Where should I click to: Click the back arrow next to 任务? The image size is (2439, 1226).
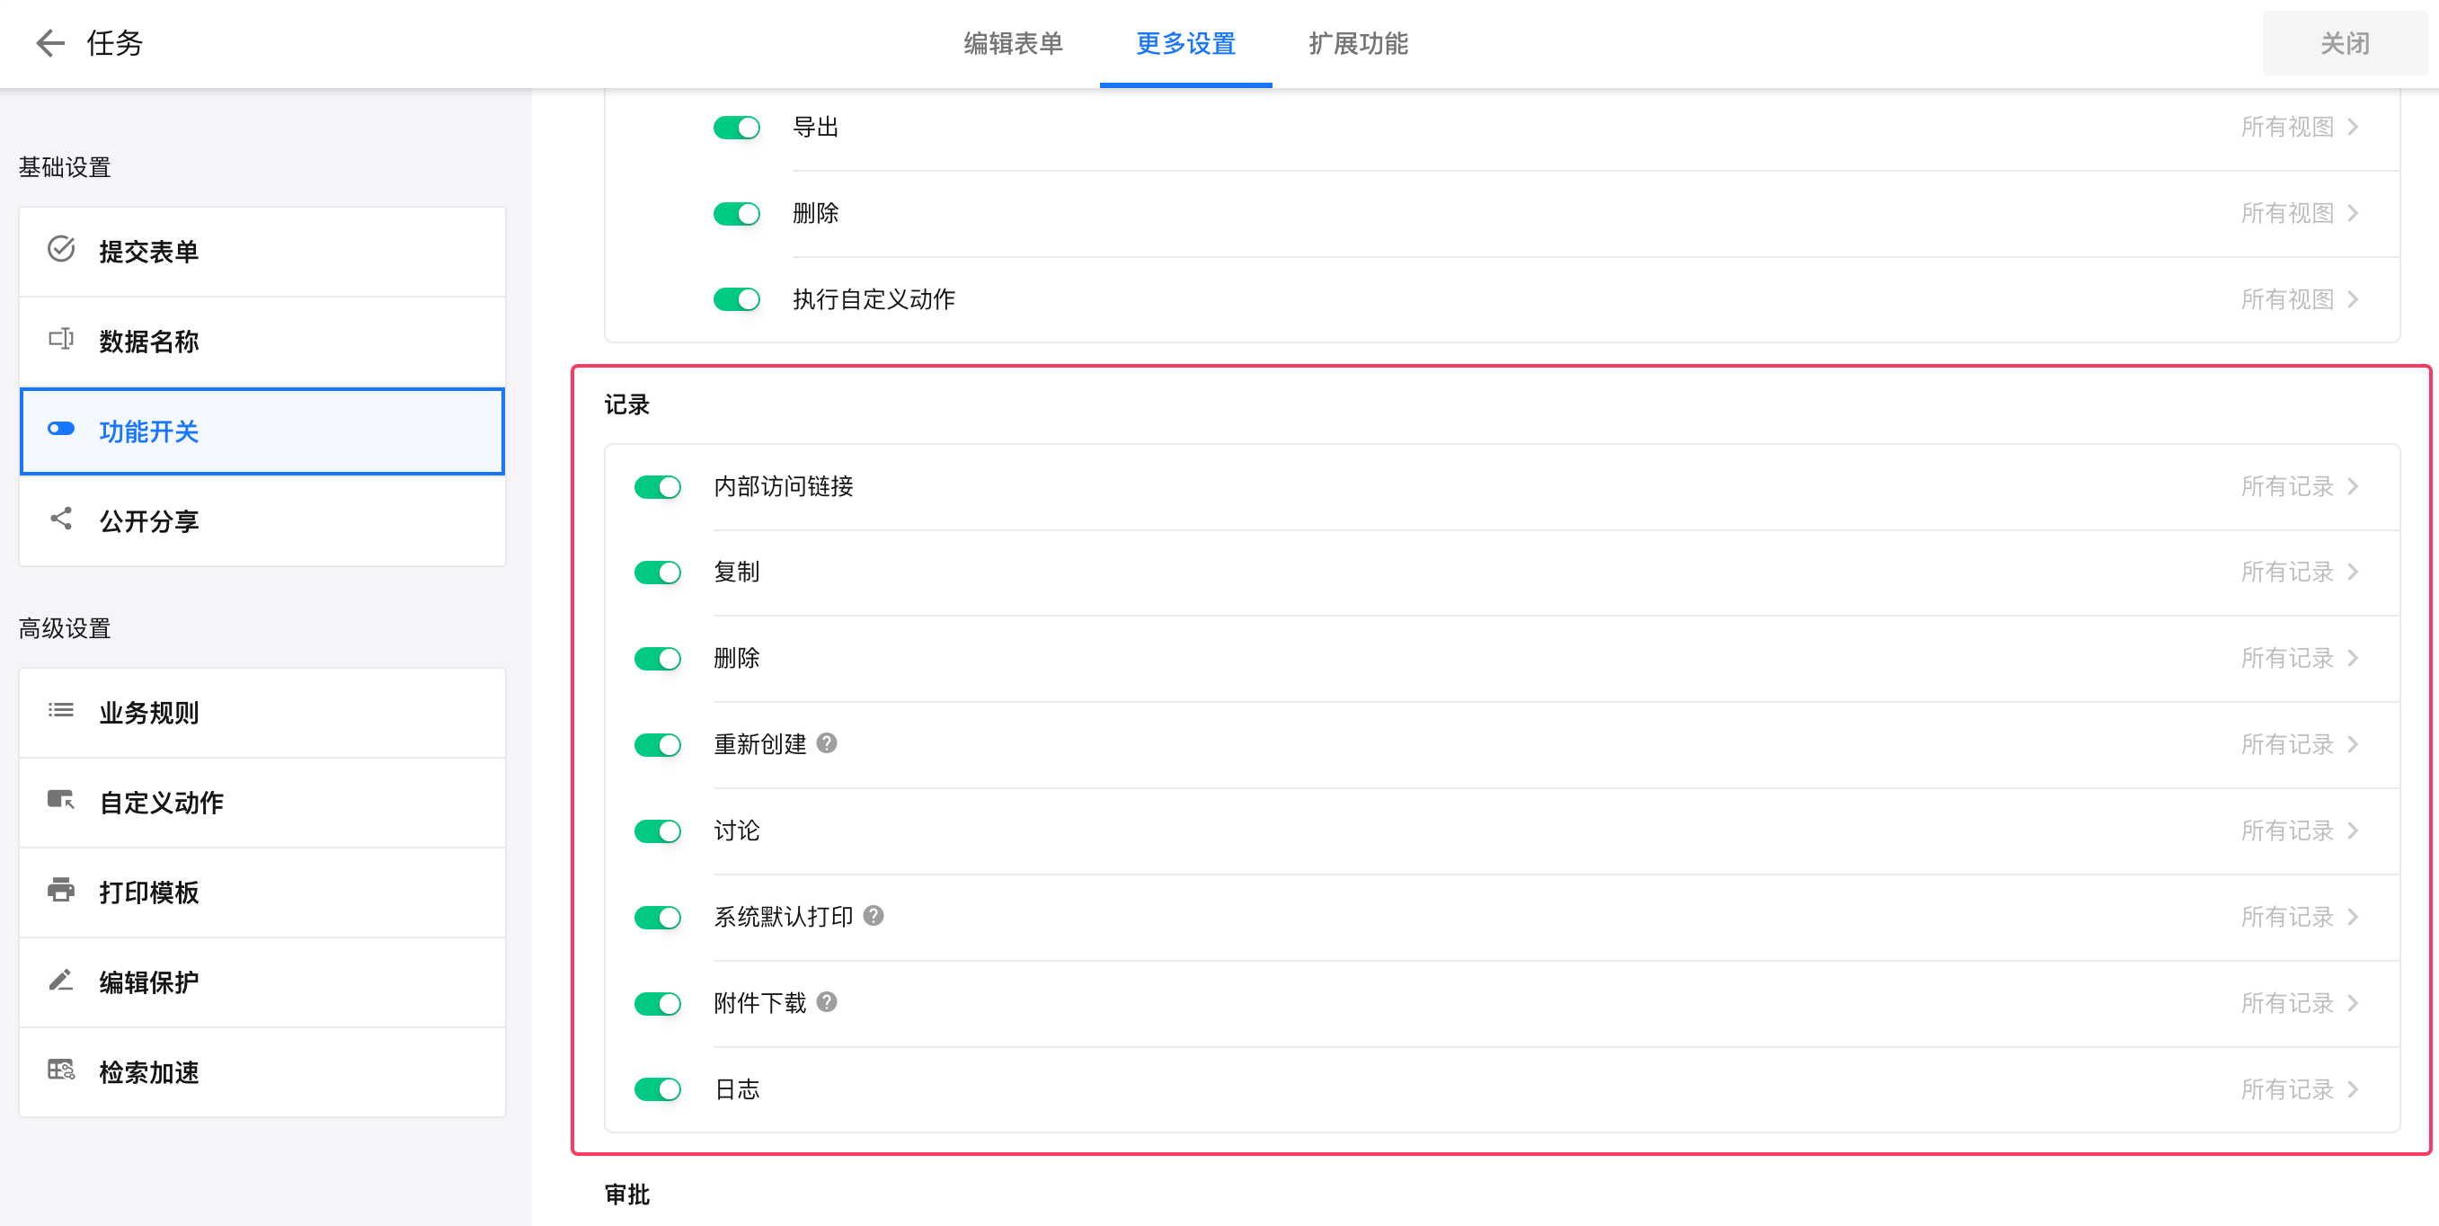(x=49, y=42)
